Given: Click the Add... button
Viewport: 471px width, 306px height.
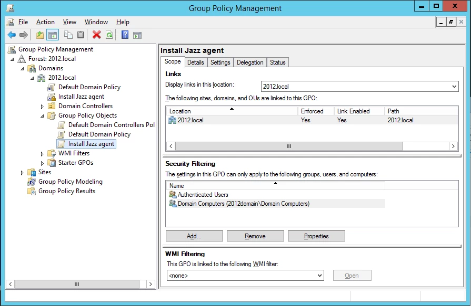Looking at the screenshot, I should [194, 236].
